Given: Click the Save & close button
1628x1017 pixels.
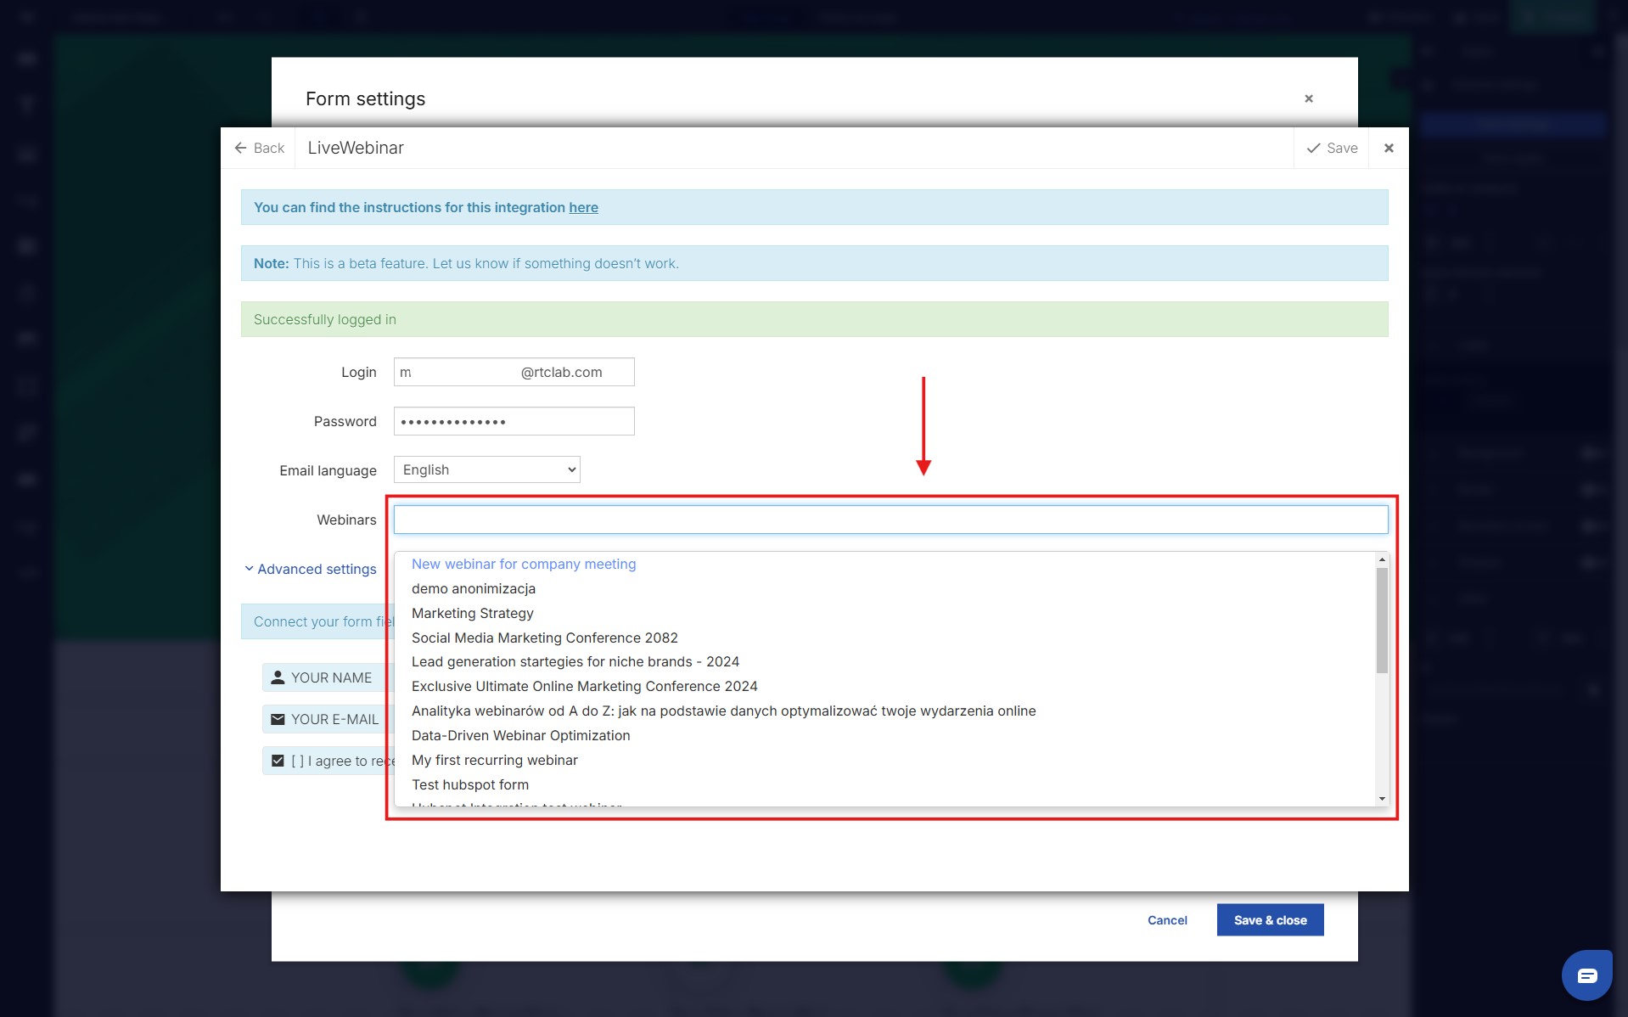Looking at the screenshot, I should pos(1270,920).
